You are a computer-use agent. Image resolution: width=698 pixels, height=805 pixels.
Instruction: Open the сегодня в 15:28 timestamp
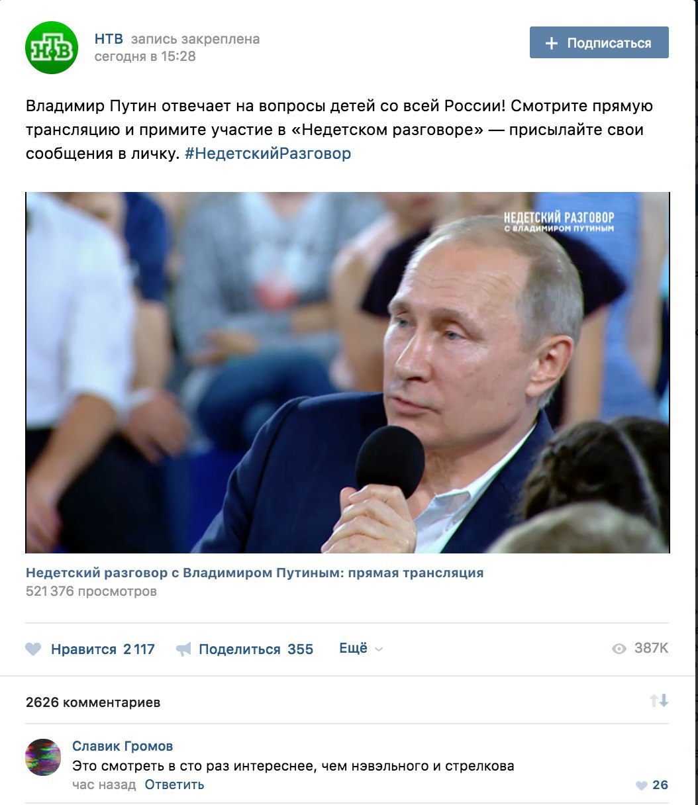click(145, 57)
